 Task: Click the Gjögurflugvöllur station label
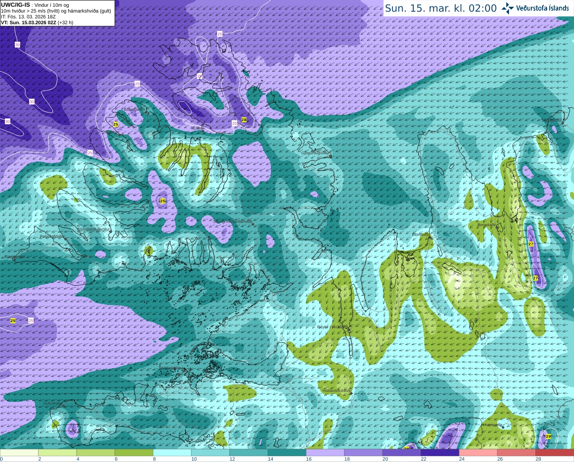(316, 153)
